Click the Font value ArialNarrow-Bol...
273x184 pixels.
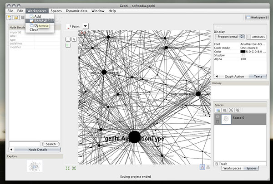[x=253, y=44]
